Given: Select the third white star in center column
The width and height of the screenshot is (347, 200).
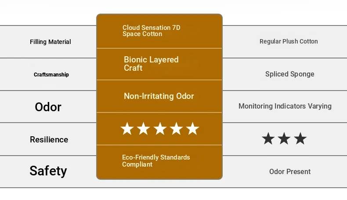Looking at the screenshot, I should click(160, 128).
